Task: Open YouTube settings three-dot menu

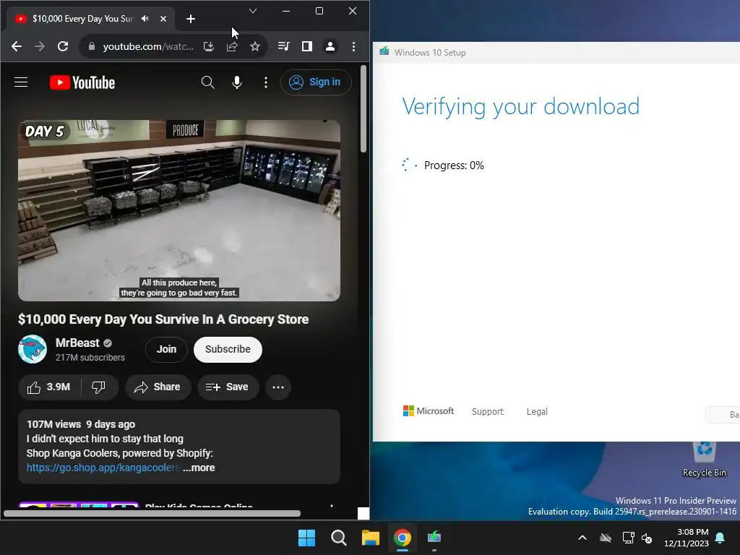Action: [266, 82]
